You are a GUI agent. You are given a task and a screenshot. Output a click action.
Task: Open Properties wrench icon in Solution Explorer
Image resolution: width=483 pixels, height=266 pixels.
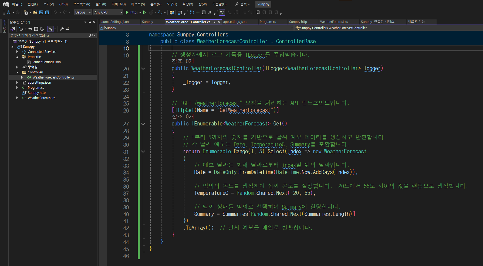(62, 29)
